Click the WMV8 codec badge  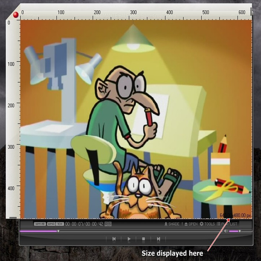[x=40, y=224]
